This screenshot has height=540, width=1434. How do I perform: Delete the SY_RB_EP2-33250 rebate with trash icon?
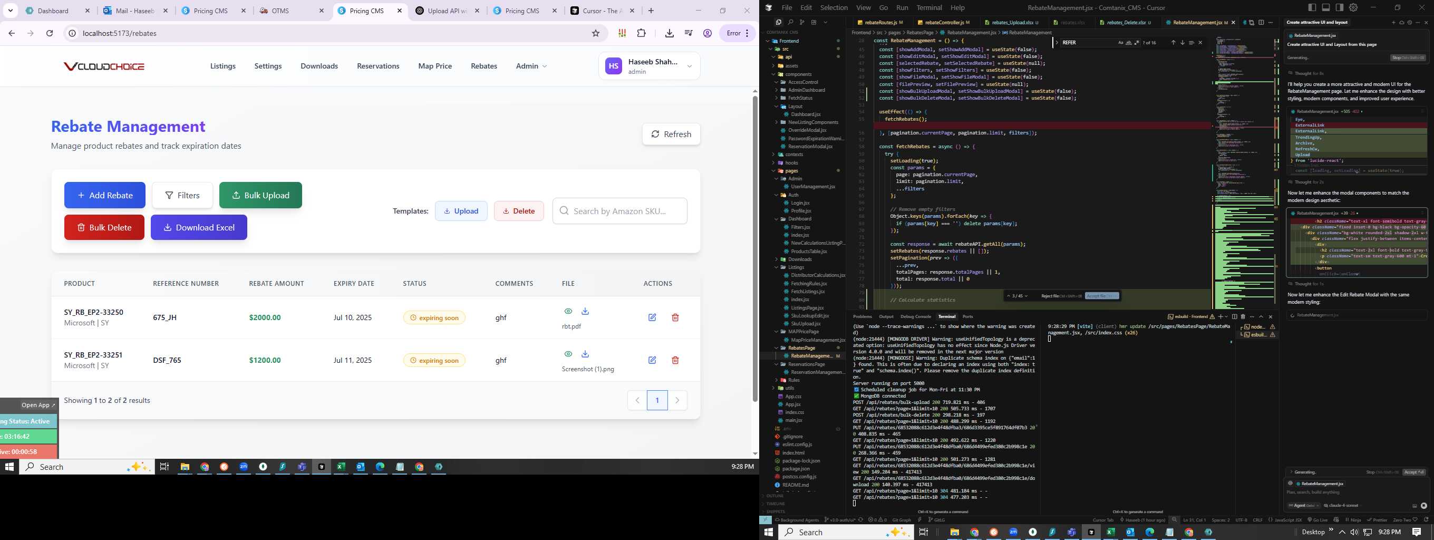(x=675, y=317)
